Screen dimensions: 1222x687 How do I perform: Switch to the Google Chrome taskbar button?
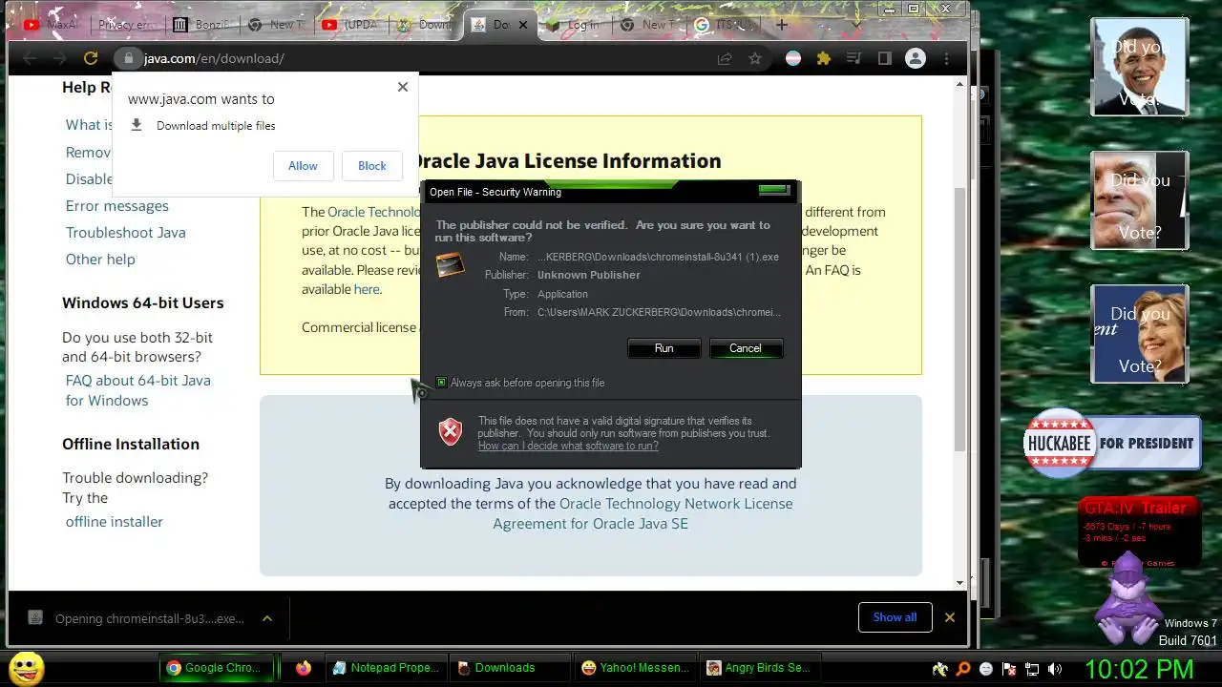218,668
